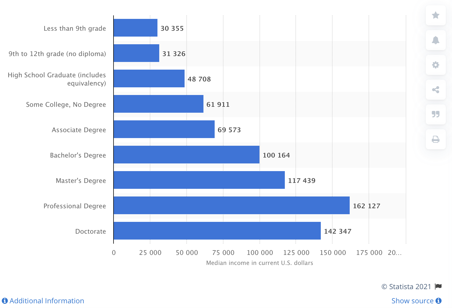452x308 pixels.
Task: Click the 162 127 value label
Action: [x=366, y=206]
